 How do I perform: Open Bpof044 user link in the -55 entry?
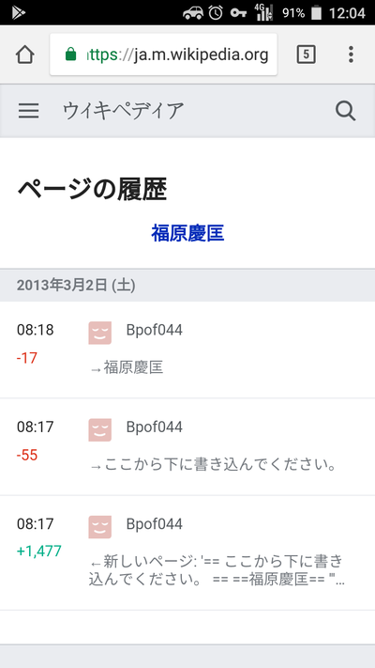click(155, 427)
